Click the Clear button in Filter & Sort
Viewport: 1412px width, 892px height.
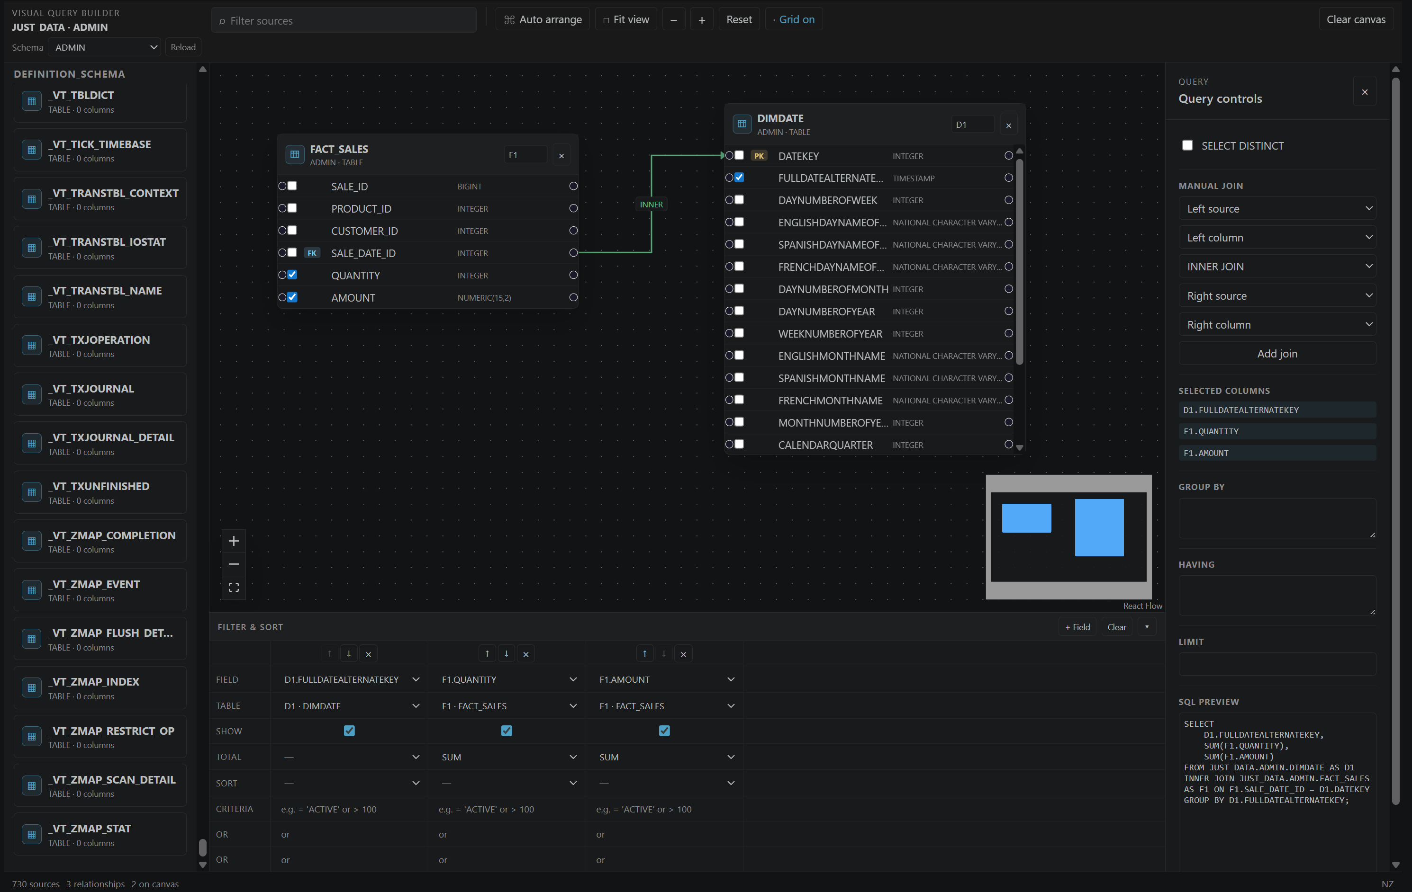tap(1116, 627)
